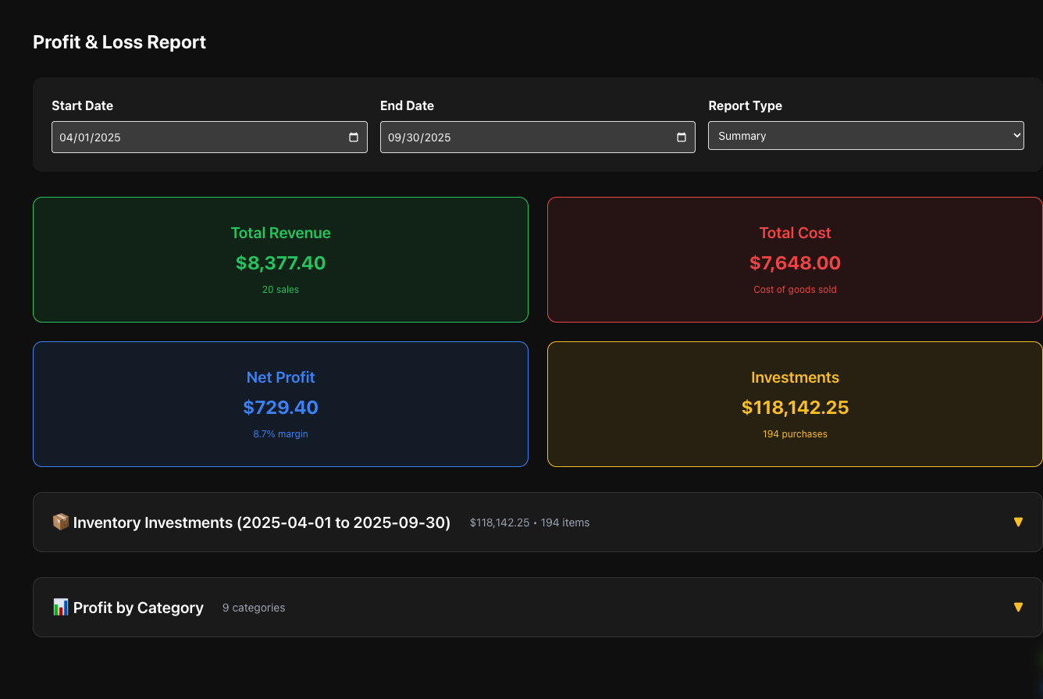
Task: Expand the Inventory Investments section arrow
Action: click(x=1018, y=522)
